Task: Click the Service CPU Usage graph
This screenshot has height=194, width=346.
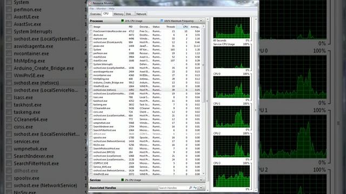Action: (231, 57)
